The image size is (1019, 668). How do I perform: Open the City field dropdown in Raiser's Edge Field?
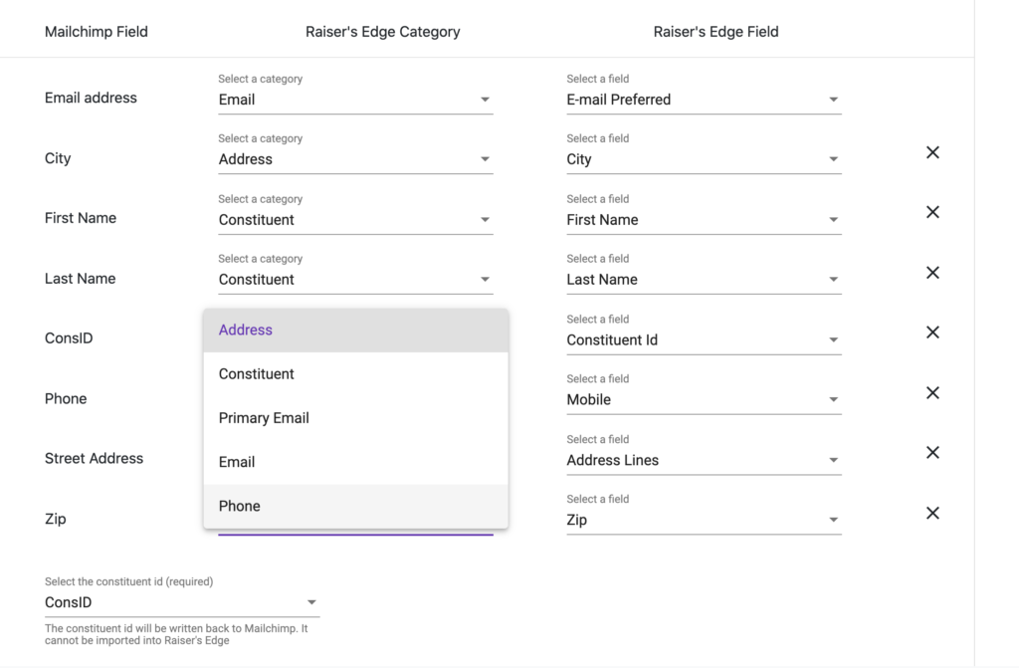pos(704,159)
